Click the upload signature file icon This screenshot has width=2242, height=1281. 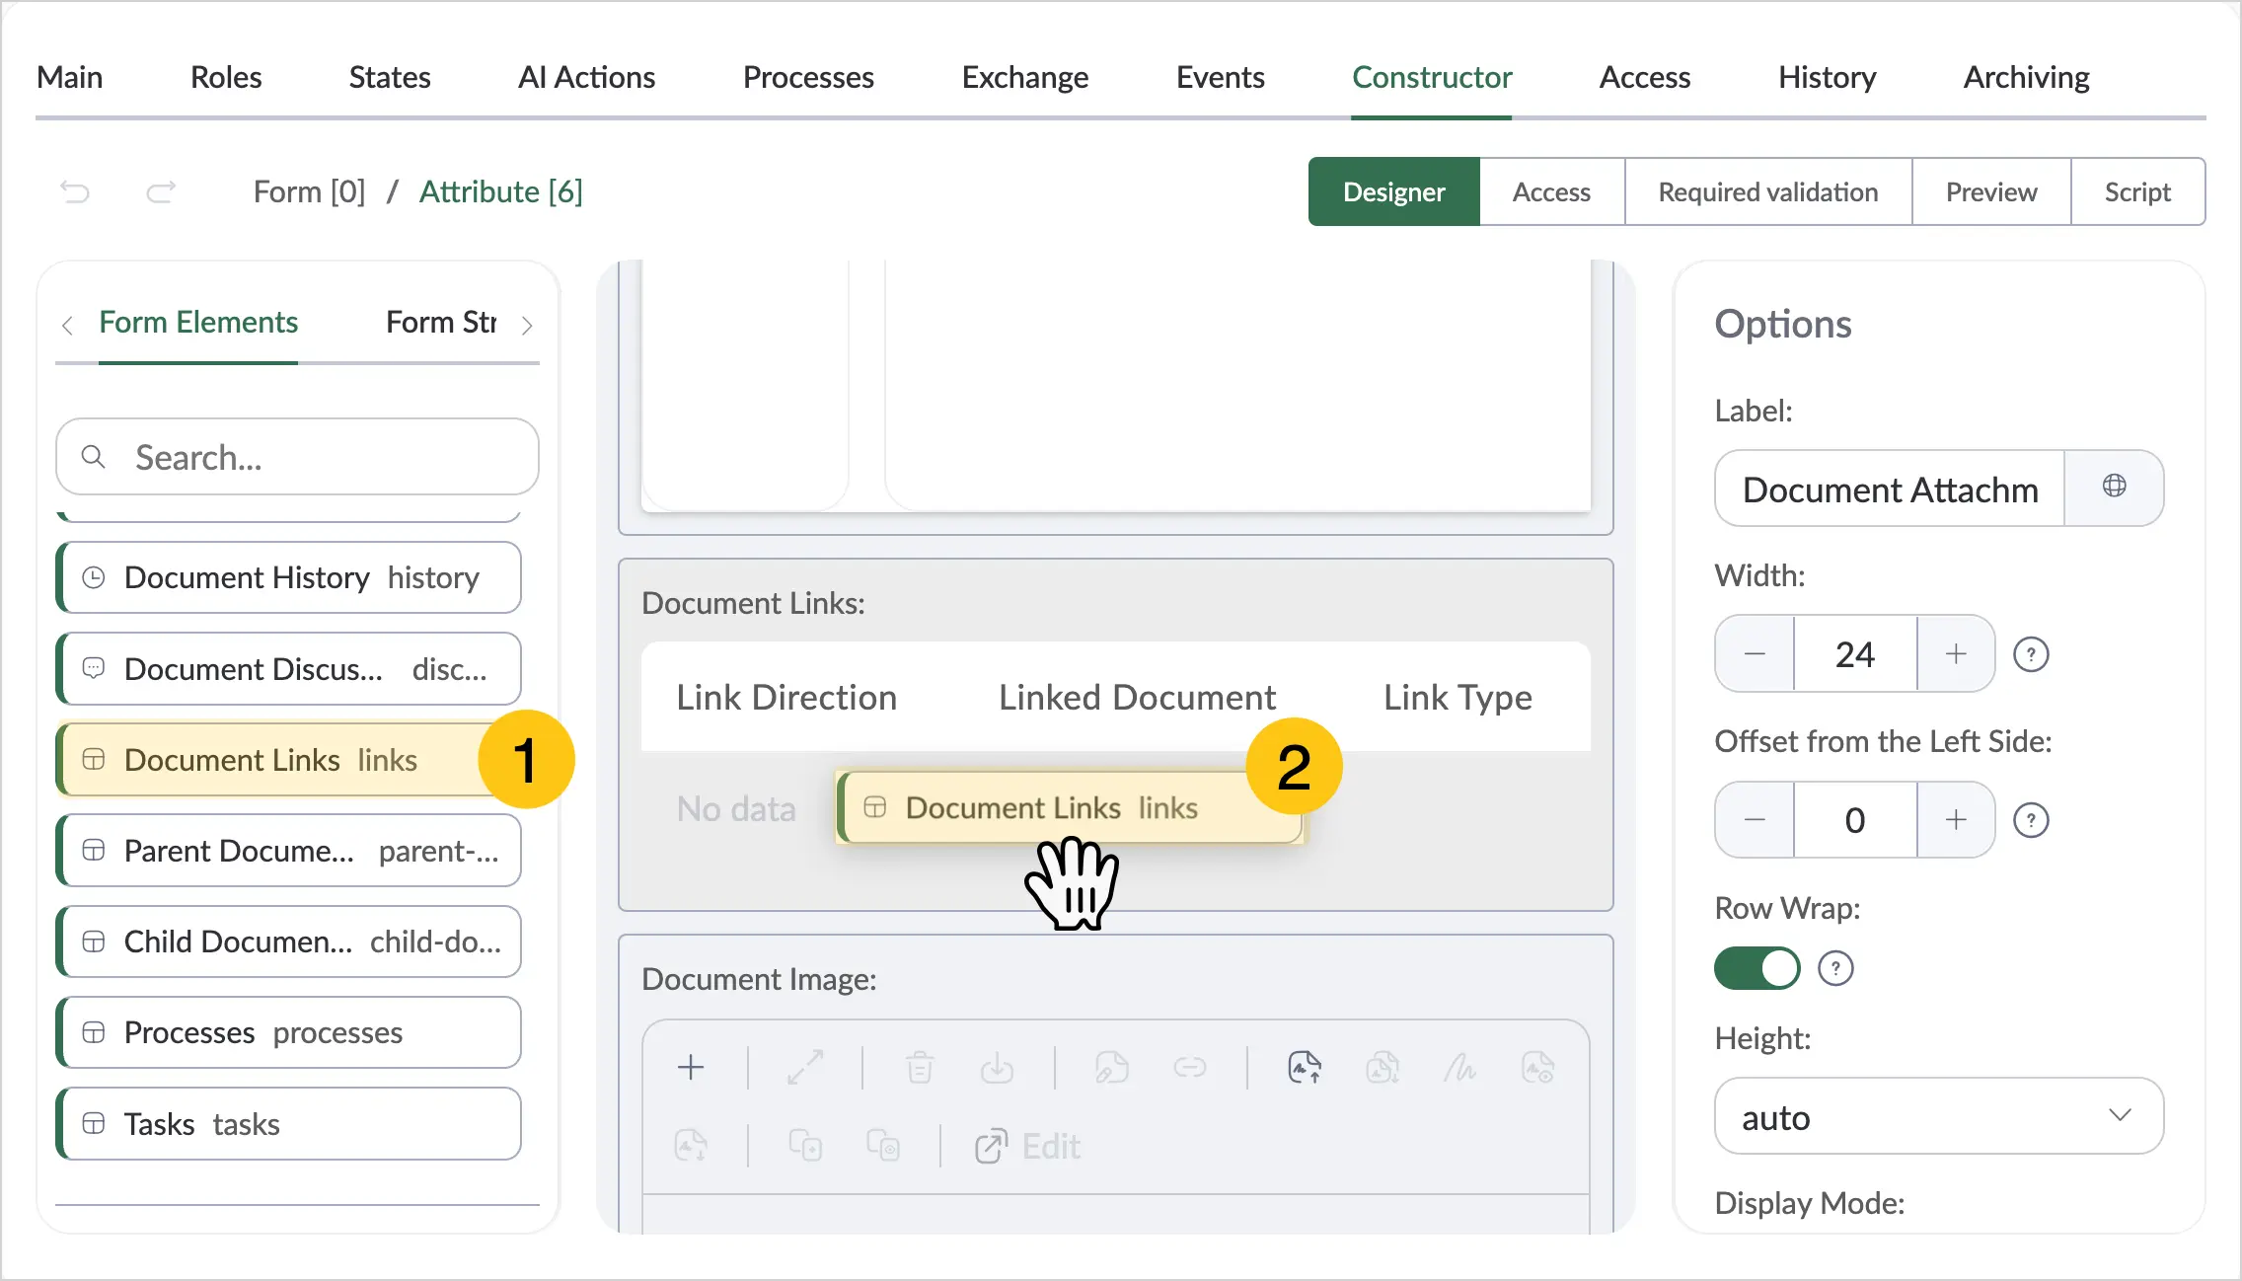pos(1305,1067)
